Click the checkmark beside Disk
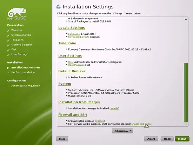This screenshot has height=145, width=193. (x=8, y=50)
